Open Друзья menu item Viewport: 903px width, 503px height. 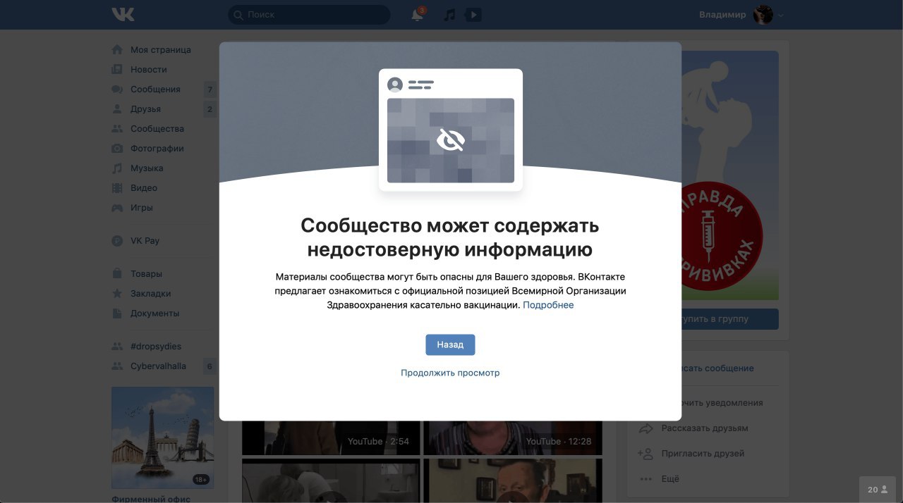(145, 109)
